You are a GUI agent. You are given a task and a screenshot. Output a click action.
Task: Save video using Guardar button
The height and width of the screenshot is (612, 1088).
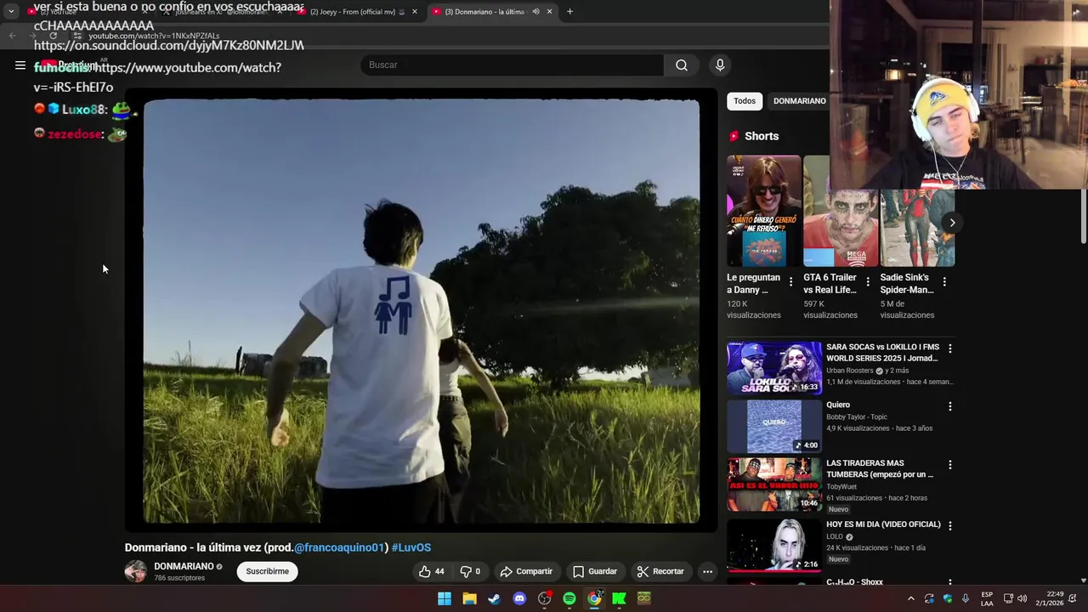[594, 571]
